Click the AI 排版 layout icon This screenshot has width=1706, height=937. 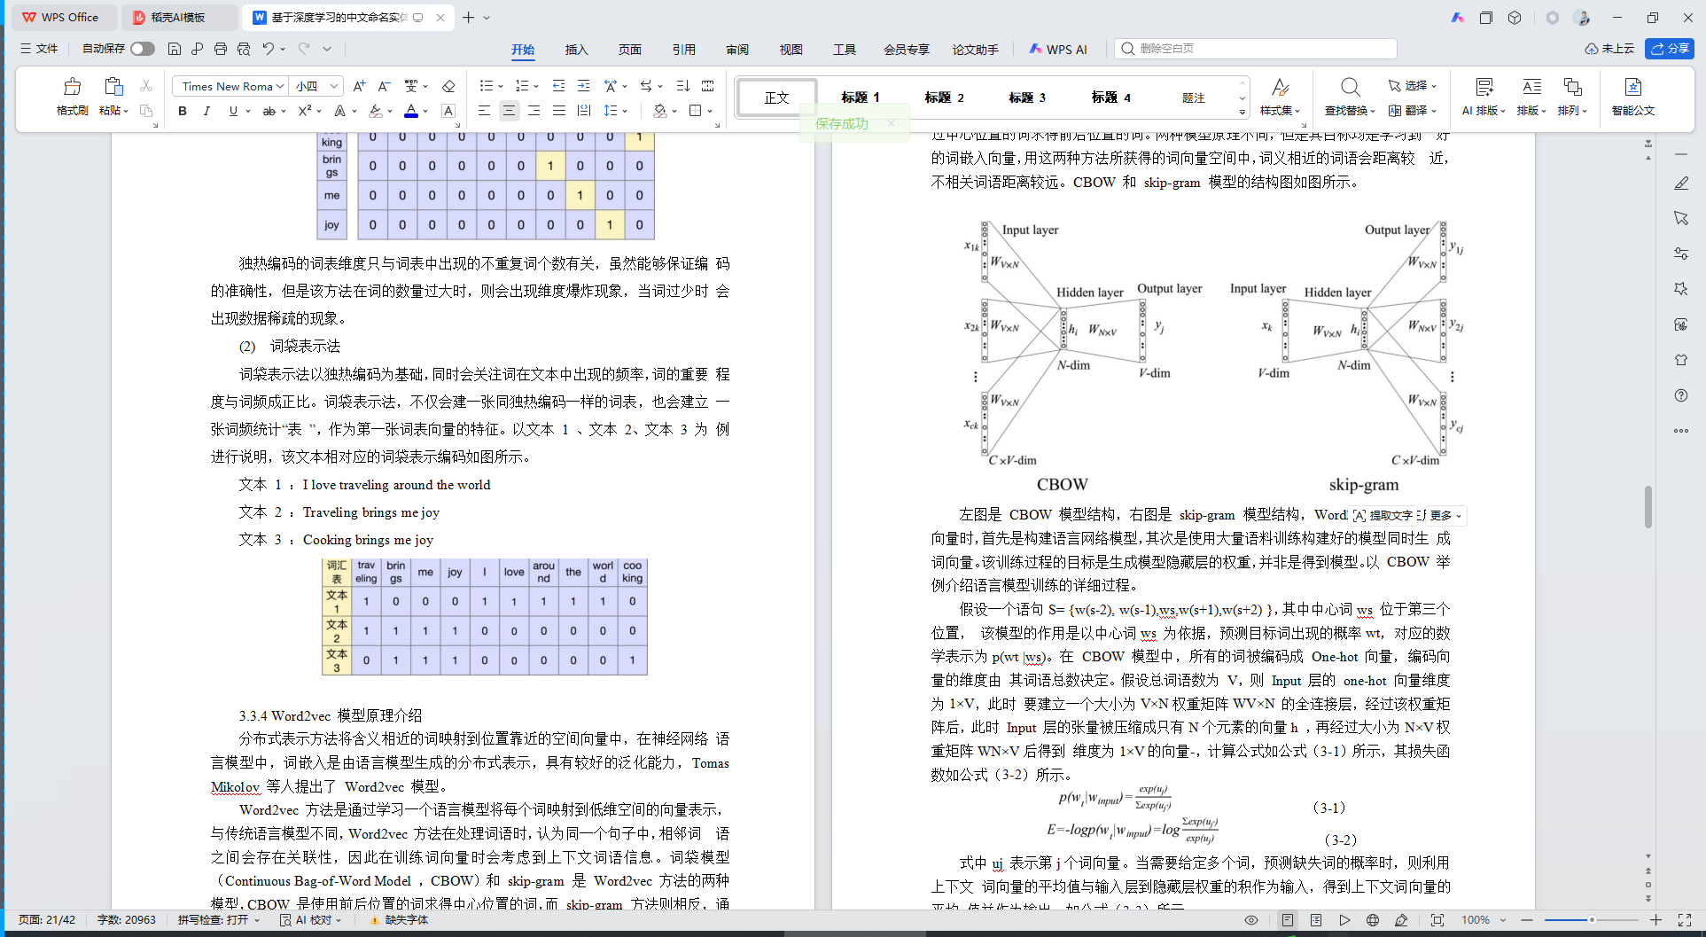(1484, 87)
